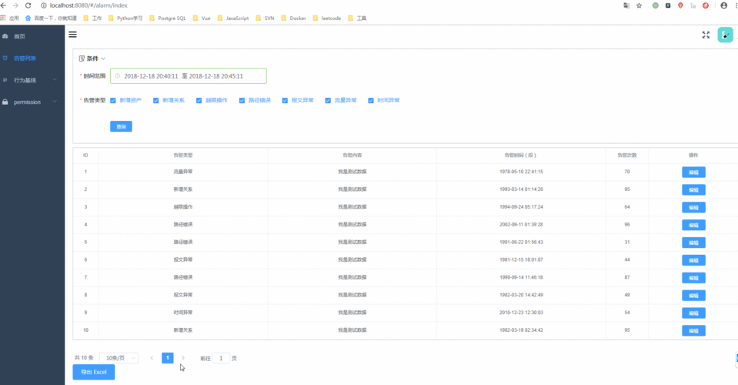The height and width of the screenshot is (385, 738).
Task: Open user avatar menu
Action: (x=725, y=35)
